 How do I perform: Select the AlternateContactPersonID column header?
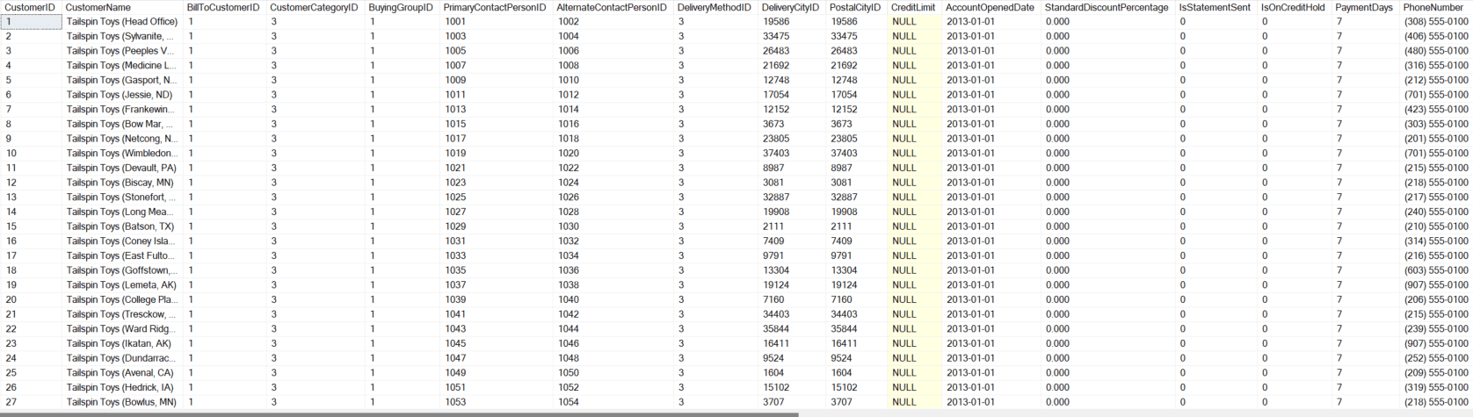[613, 7]
